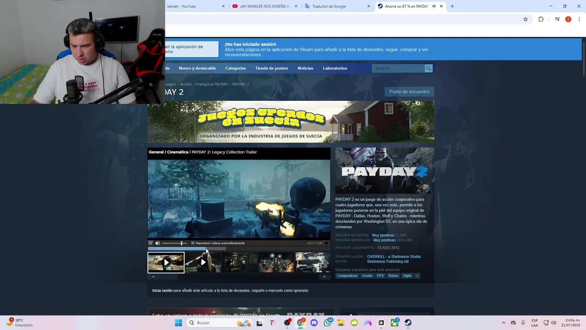
Task: Mute the trailer with the speaker icon
Action: click(x=157, y=243)
